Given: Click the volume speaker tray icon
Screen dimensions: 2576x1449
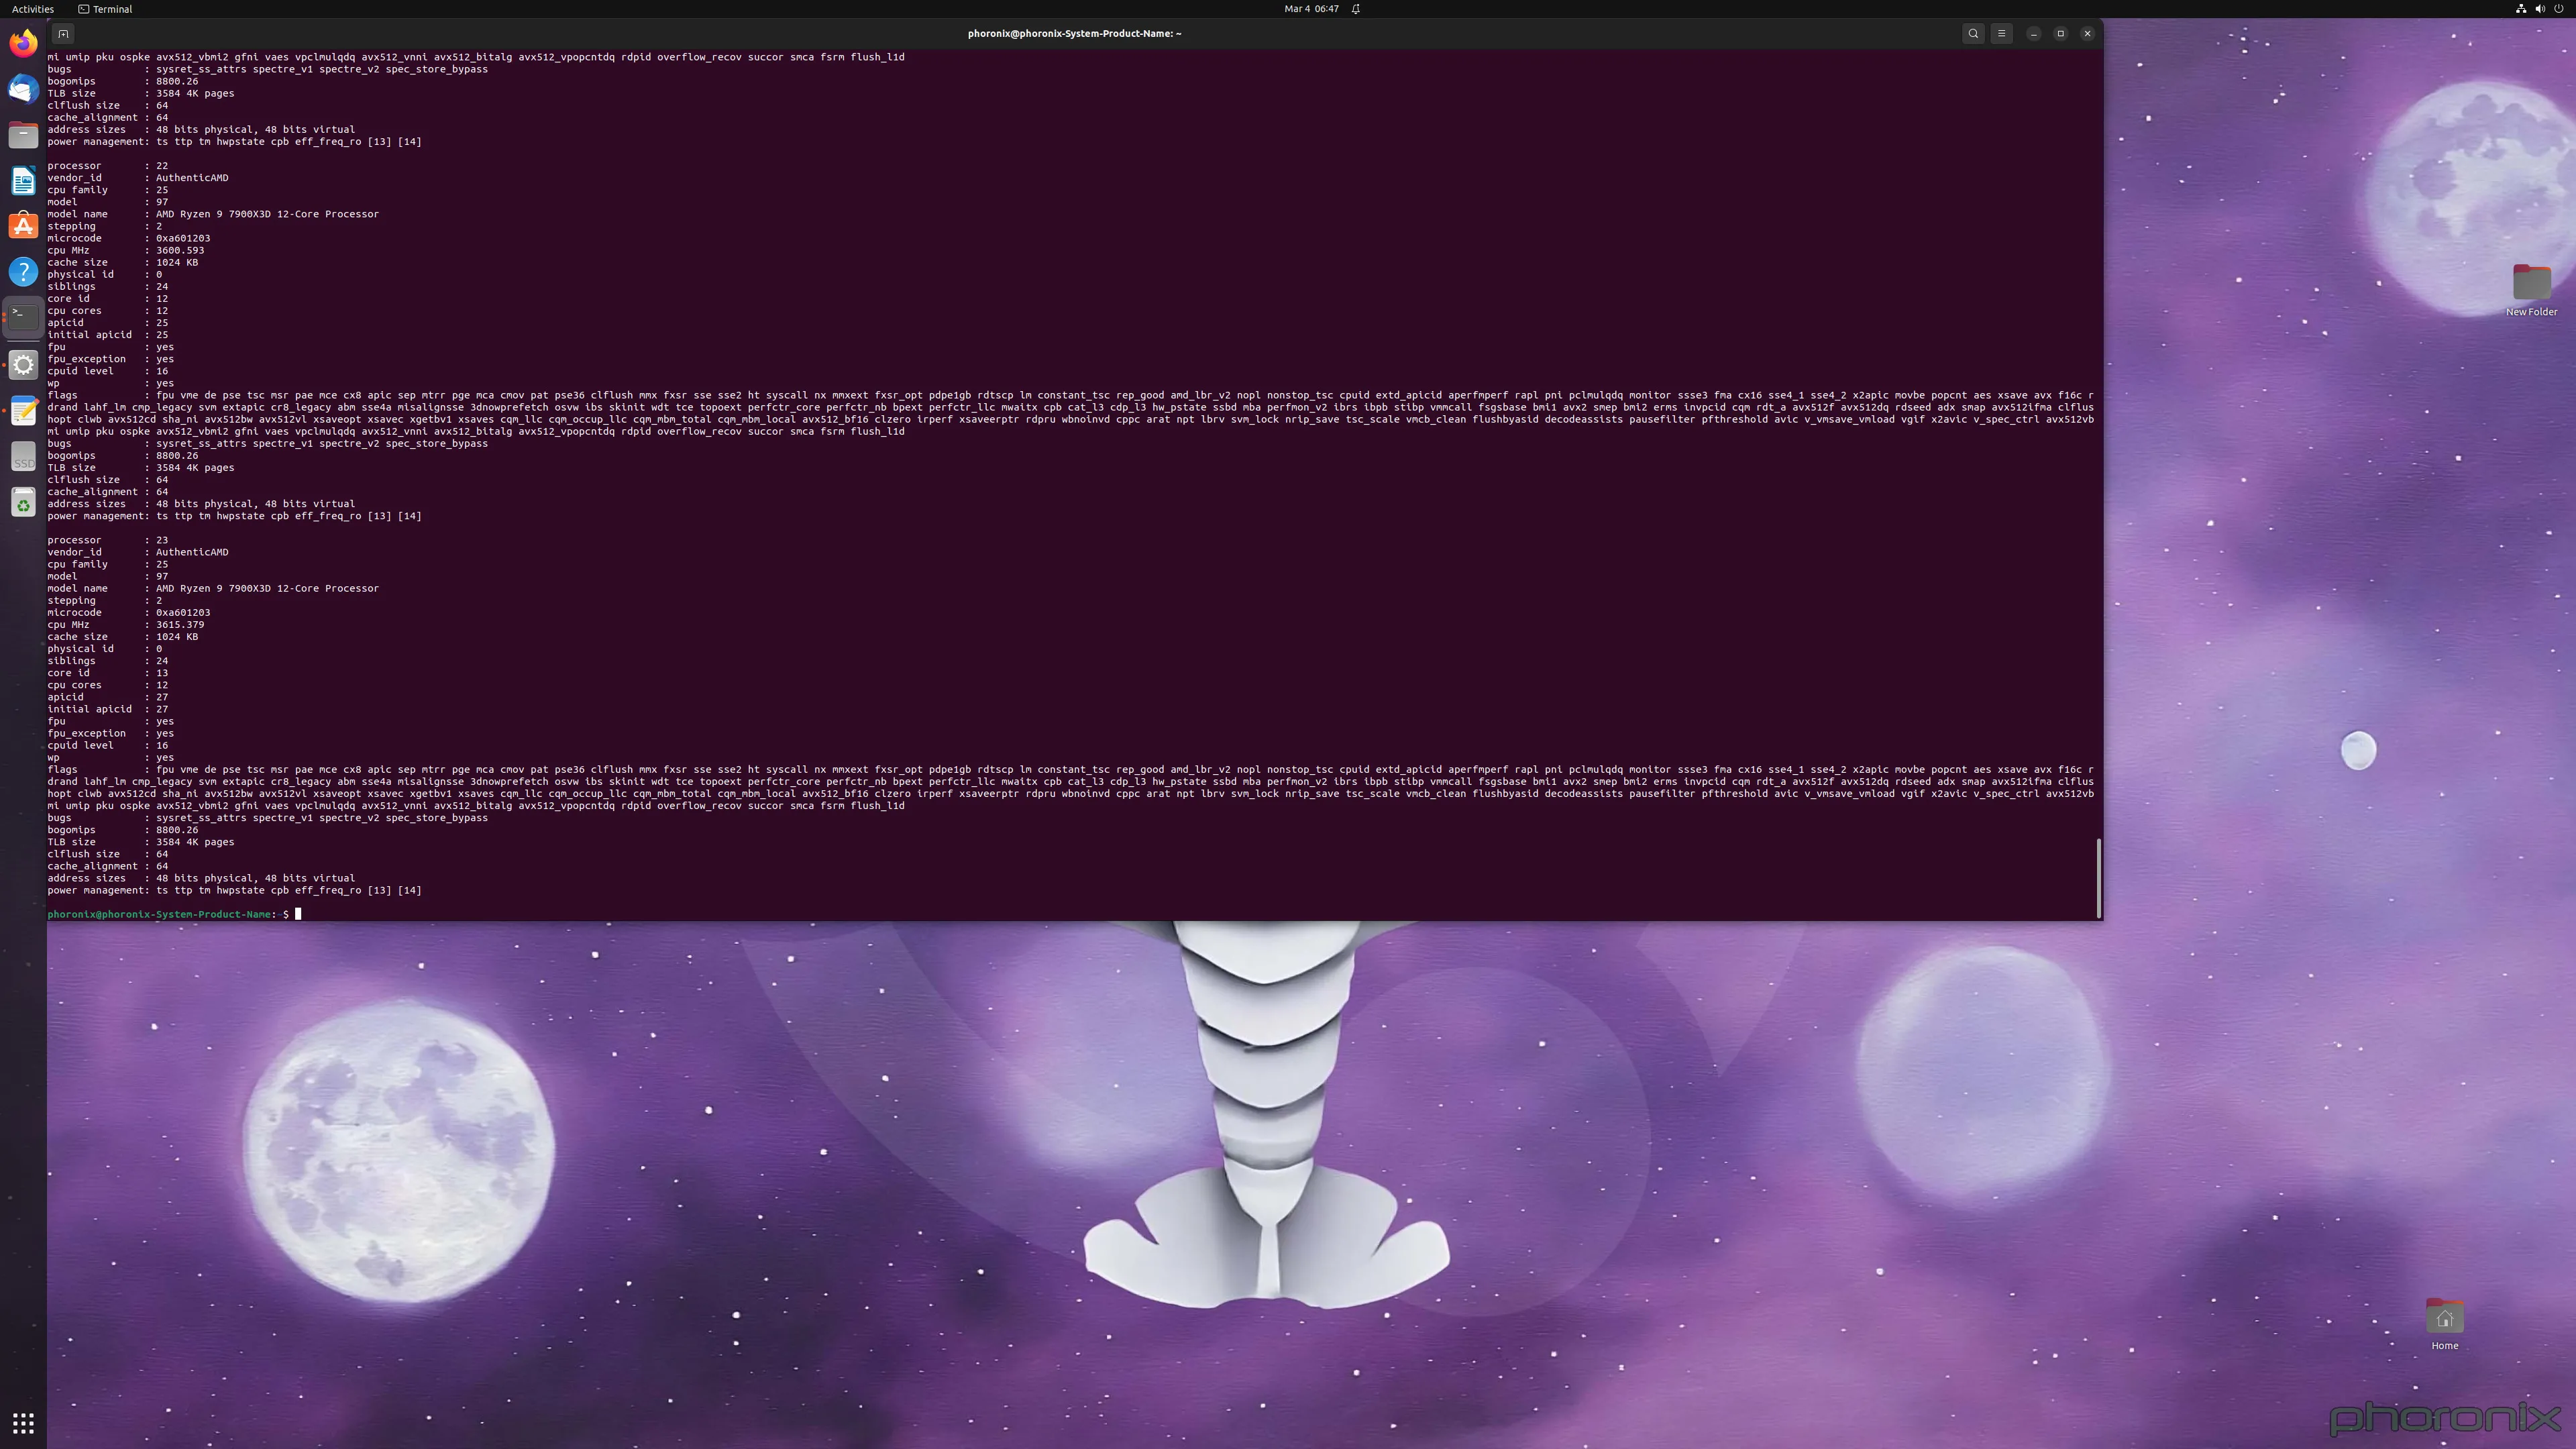Looking at the screenshot, I should [x=2540, y=9].
